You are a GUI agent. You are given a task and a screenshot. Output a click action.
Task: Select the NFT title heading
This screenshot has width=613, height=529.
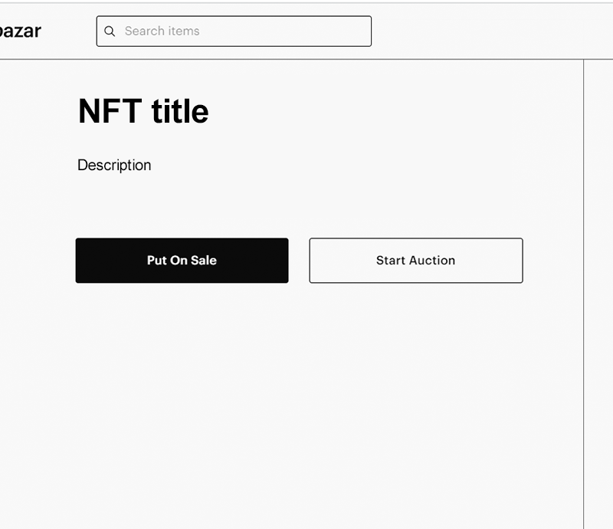coord(143,111)
